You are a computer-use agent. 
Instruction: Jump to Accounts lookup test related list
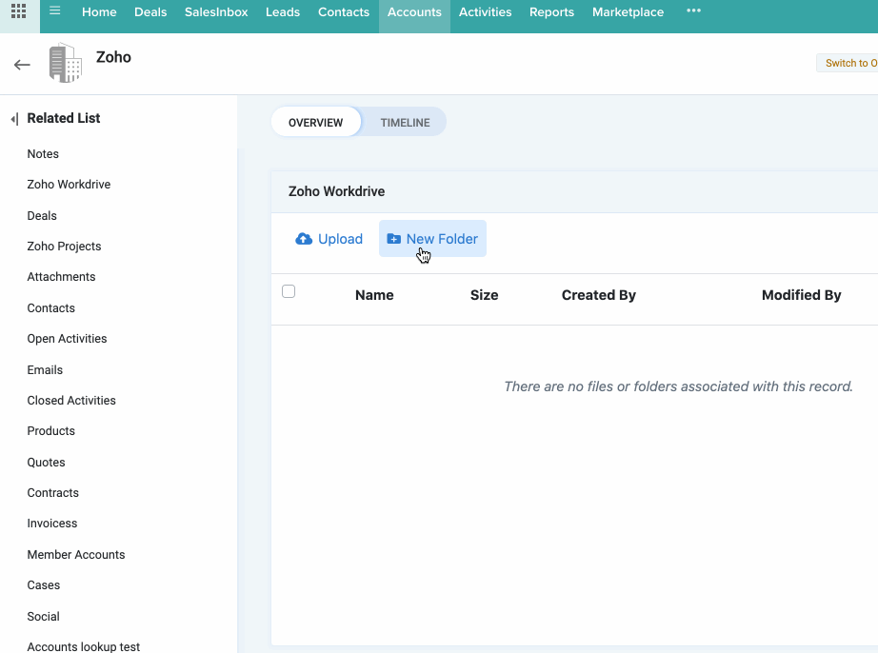[x=84, y=646]
